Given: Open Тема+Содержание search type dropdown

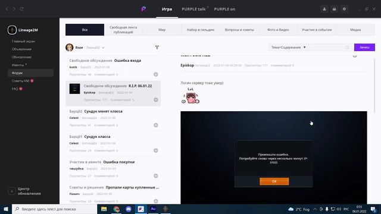Looking at the screenshot, I should 288,48.
